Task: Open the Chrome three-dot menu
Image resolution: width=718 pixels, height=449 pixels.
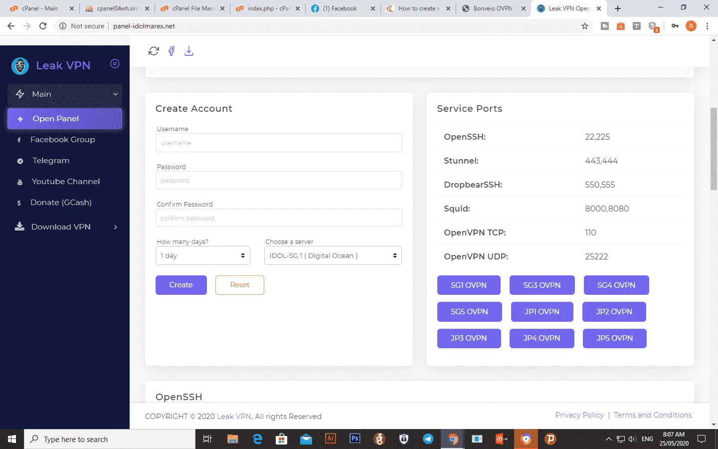Action: coord(707,26)
